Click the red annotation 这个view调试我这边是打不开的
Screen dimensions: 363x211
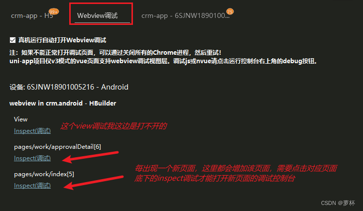tap(114, 126)
